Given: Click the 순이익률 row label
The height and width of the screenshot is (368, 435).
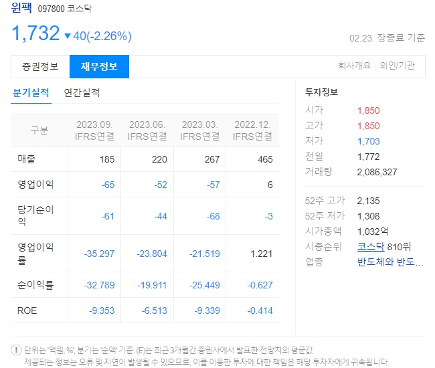Looking at the screenshot, I should click(x=35, y=285).
